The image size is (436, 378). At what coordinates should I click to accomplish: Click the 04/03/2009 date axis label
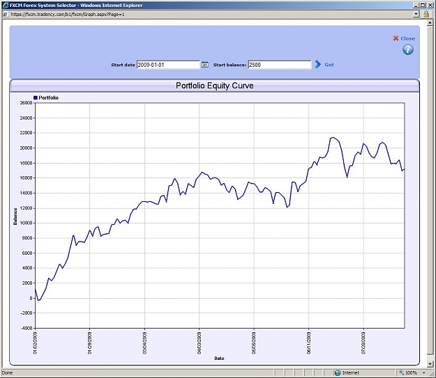[199, 343]
